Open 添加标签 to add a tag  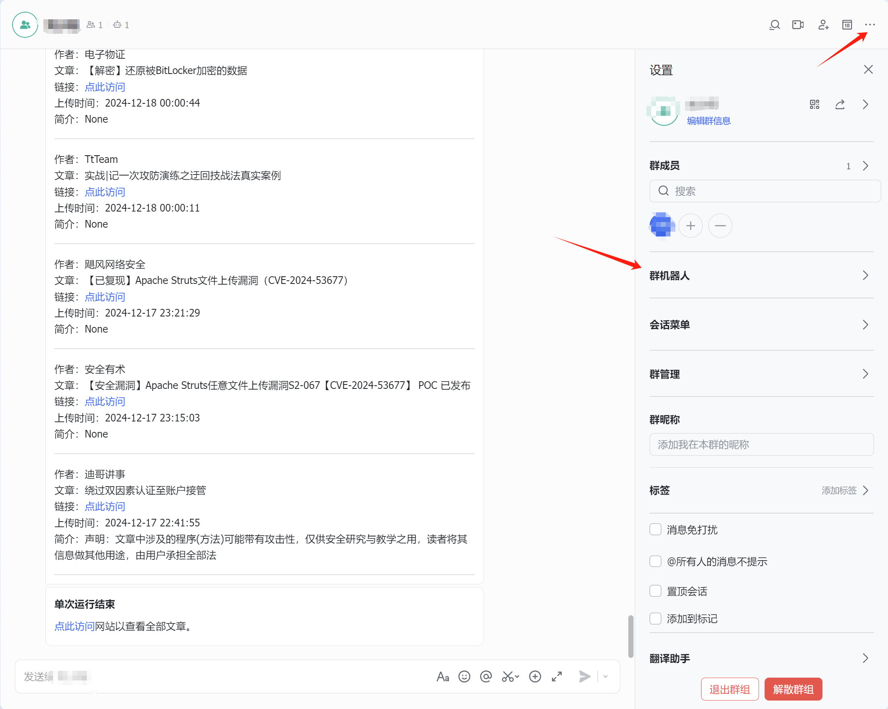click(x=844, y=490)
